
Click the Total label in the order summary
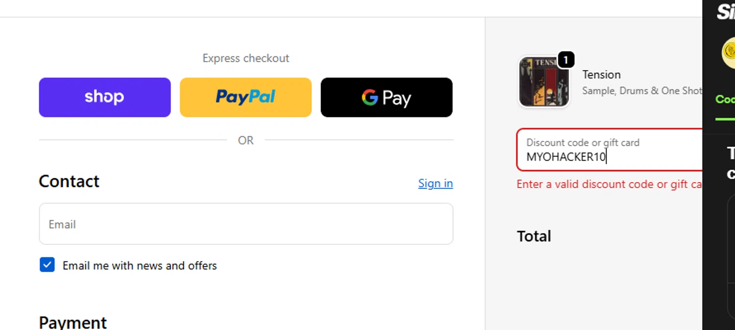[534, 236]
